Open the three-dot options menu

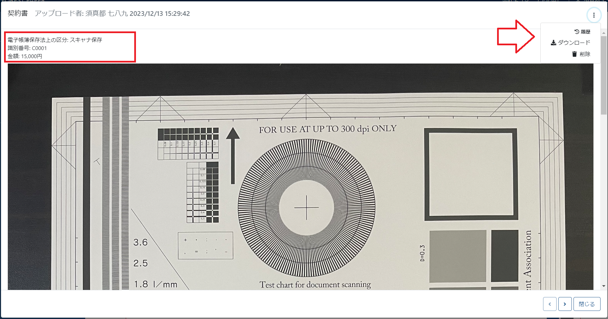(594, 15)
